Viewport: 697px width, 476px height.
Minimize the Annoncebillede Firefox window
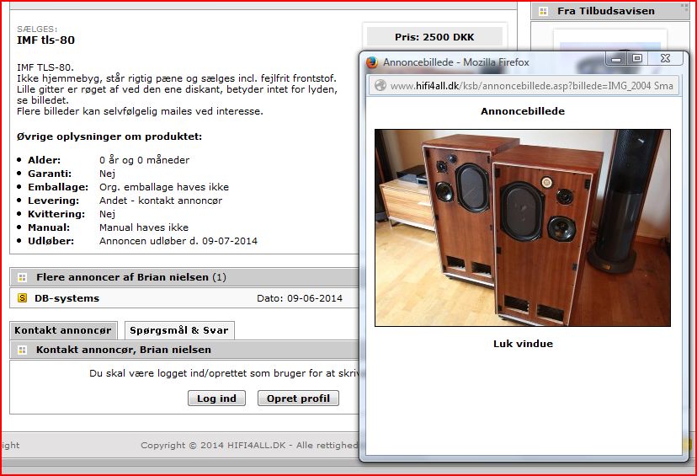pos(616,59)
